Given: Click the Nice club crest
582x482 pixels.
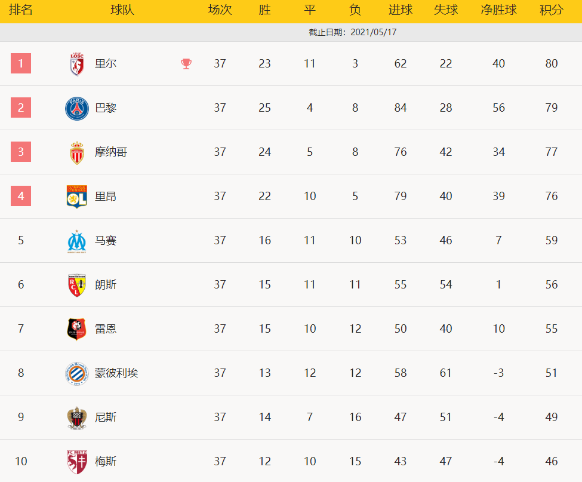Looking at the screenshot, I should 76,417.
